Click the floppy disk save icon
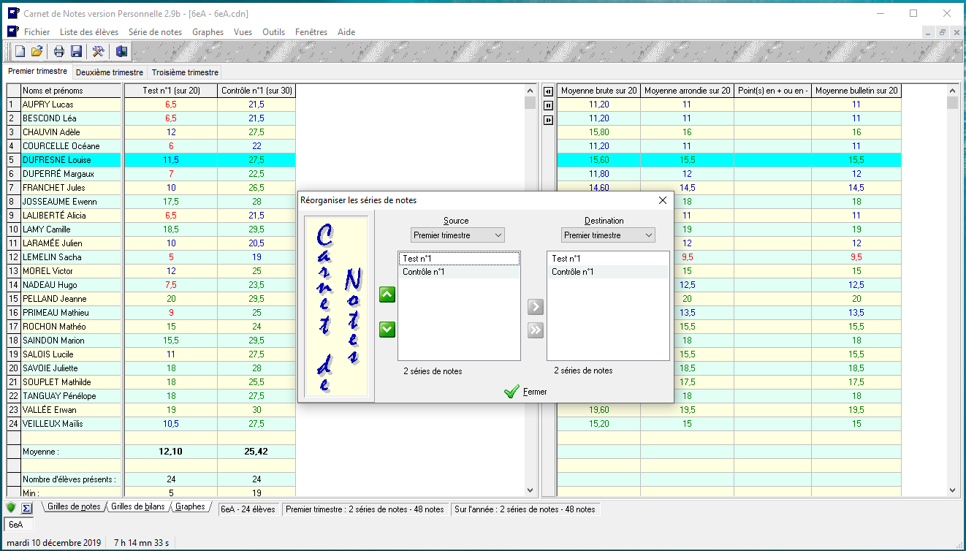966x551 pixels. coord(76,51)
